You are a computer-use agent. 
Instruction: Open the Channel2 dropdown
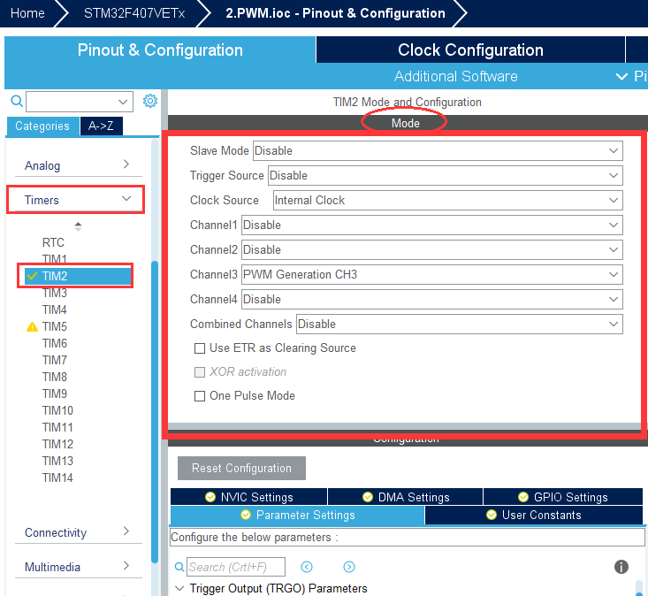432,250
